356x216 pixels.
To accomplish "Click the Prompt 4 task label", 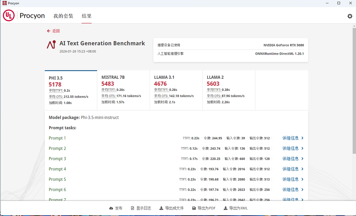I will click(x=57, y=169).
